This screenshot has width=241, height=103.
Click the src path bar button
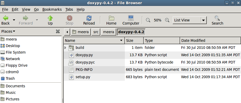pyautogui.click(x=96, y=32)
